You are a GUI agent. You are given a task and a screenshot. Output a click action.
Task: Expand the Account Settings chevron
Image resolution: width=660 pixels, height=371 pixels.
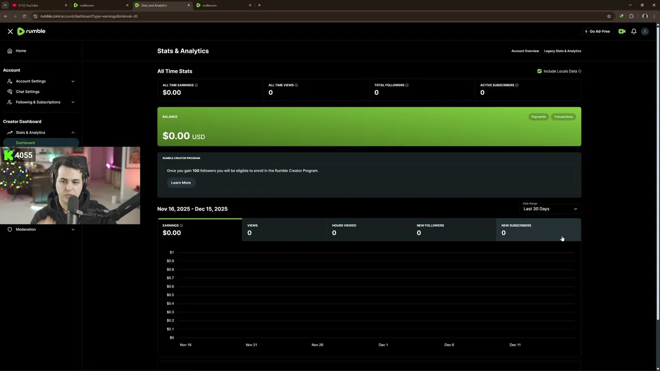tap(73, 81)
